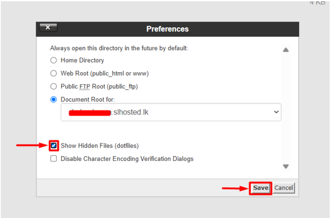
Task: Click the Cancel button
Action: (283, 188)
